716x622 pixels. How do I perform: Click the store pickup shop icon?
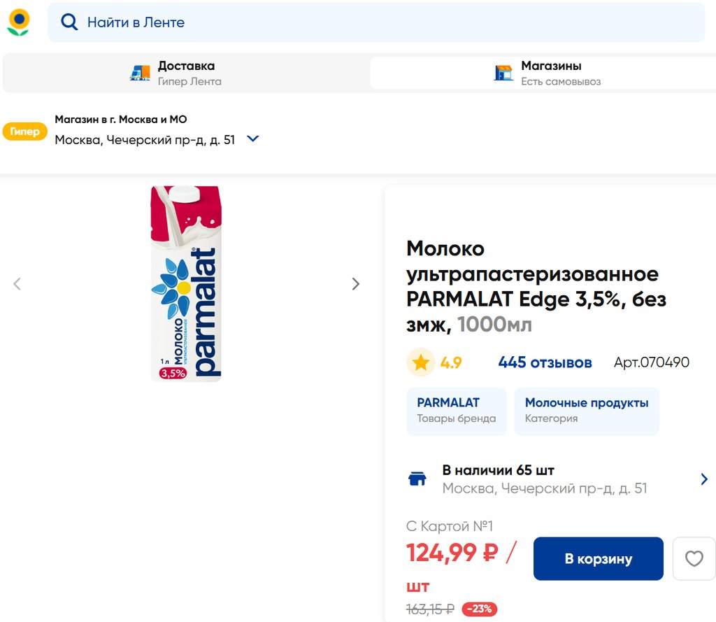point(503,73)
